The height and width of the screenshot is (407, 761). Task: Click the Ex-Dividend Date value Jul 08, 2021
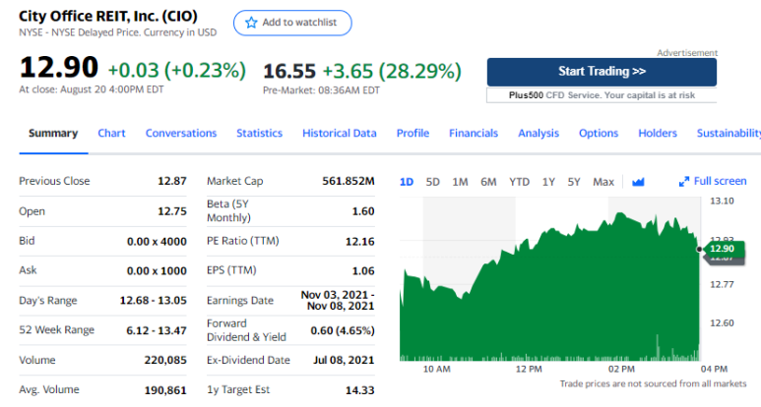[x=344, y=360]
